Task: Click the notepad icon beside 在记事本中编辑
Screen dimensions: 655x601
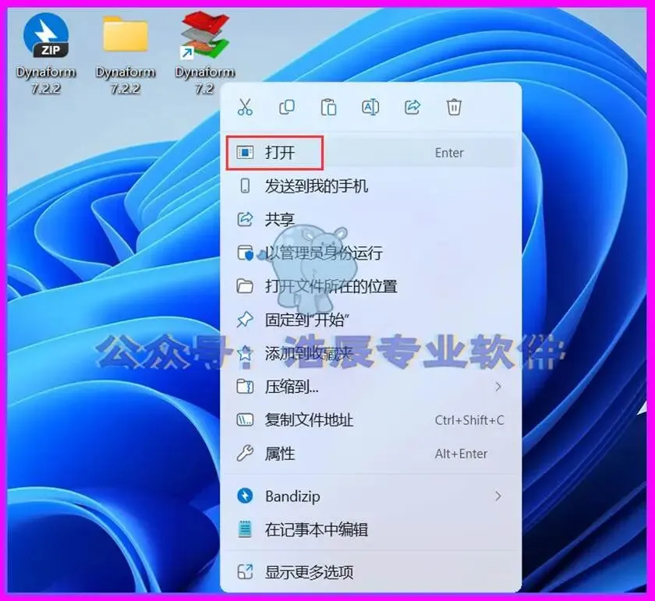Action: click(x=245, y=529)
